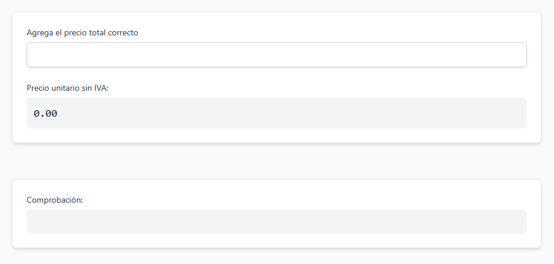Click the blank background between the two cards

point(276,161)
